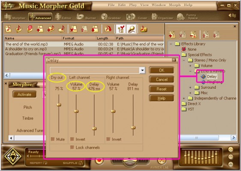The image size is (241, 171).
Task: Click the last playlist toolbar folder-with-note icon
Action: pos(144,29)
